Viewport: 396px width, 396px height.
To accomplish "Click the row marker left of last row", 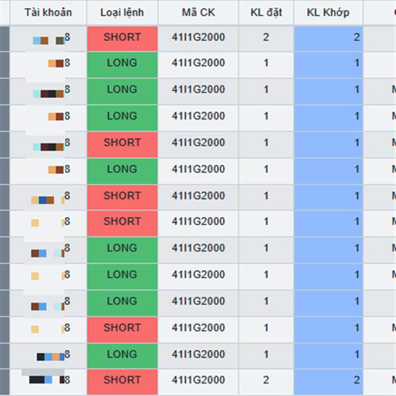I will pos(5,382).
